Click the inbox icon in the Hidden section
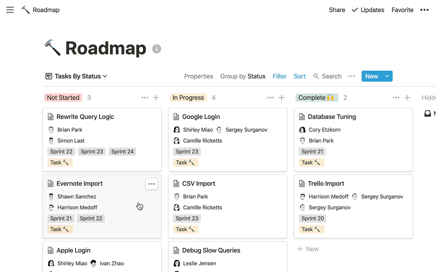Viewport: 436px width, 272px height. pyautogui.click(x=427, y=113)
